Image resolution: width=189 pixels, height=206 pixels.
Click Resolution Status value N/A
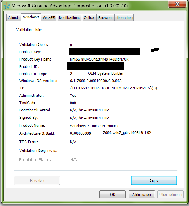[x=74, y=159]
